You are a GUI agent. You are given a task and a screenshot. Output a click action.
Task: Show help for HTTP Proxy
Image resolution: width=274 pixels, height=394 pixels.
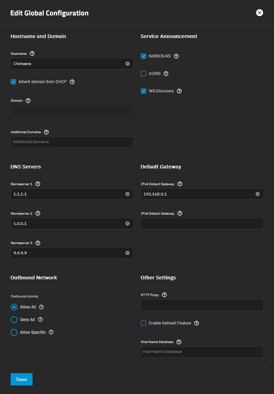[164, 295]
